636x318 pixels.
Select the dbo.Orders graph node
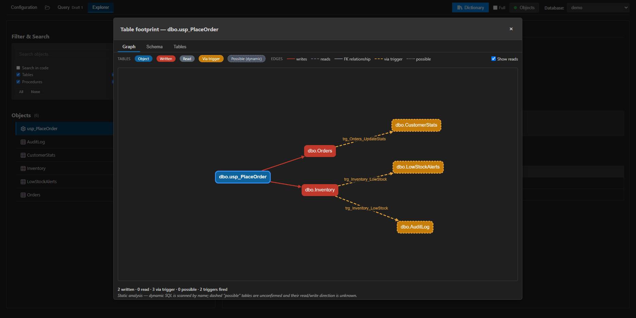[320, 151]
